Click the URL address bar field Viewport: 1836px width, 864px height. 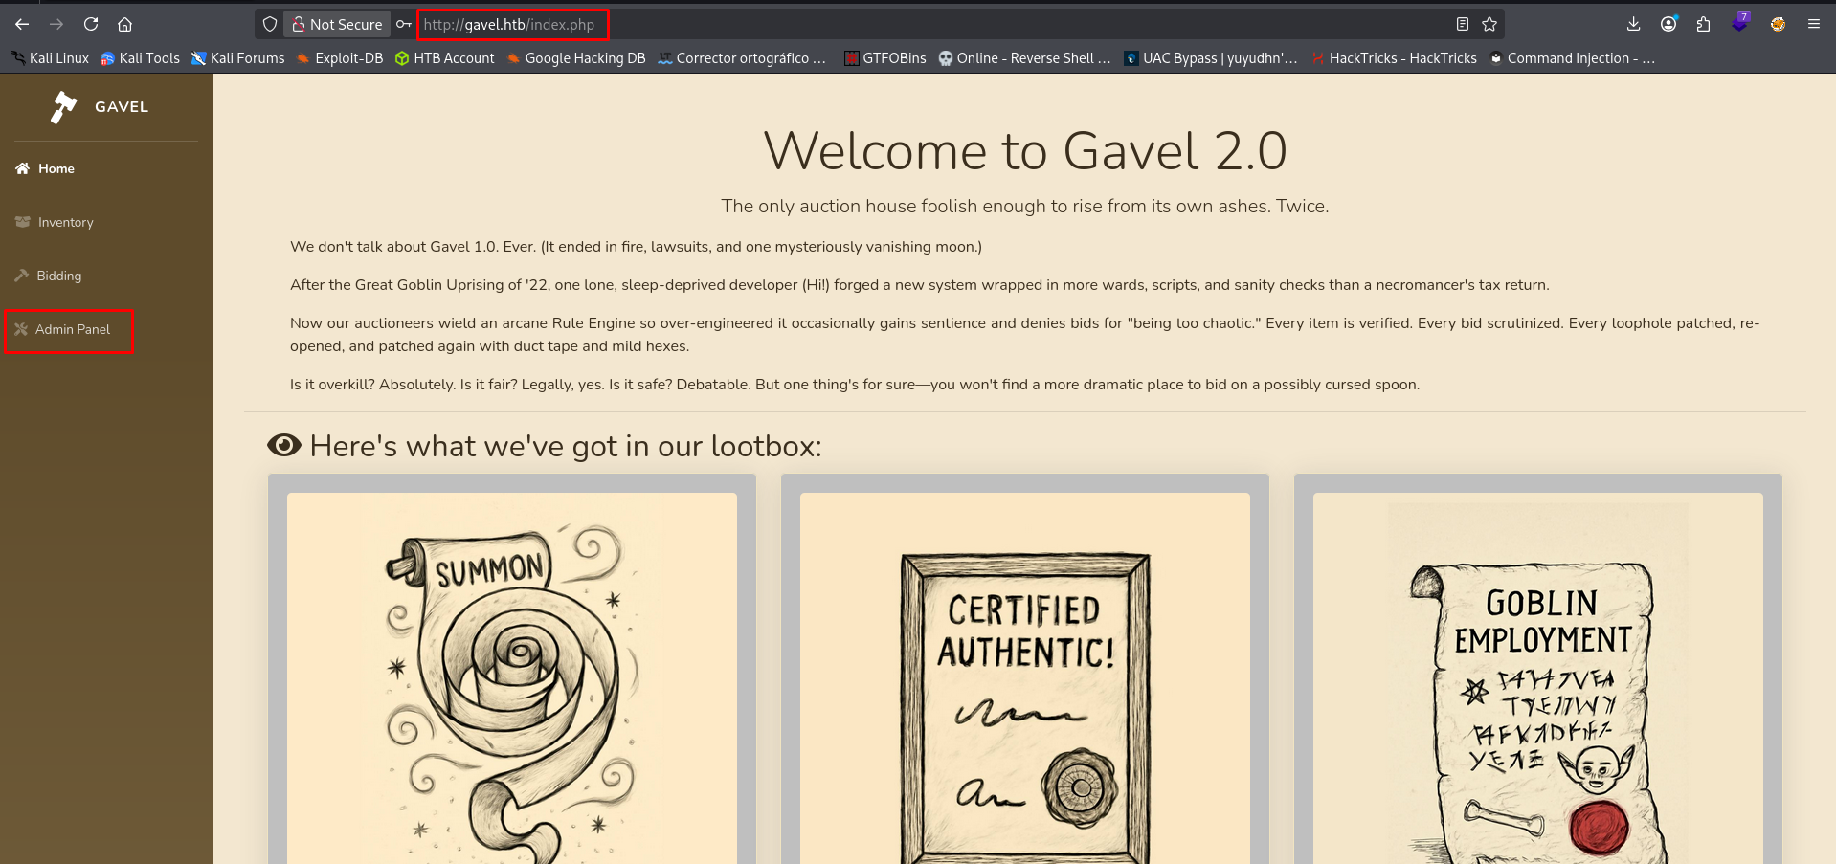(862, 24)
